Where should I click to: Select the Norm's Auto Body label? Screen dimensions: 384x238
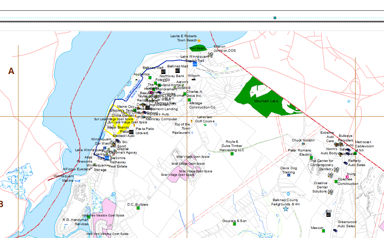(x=330, y=151)
